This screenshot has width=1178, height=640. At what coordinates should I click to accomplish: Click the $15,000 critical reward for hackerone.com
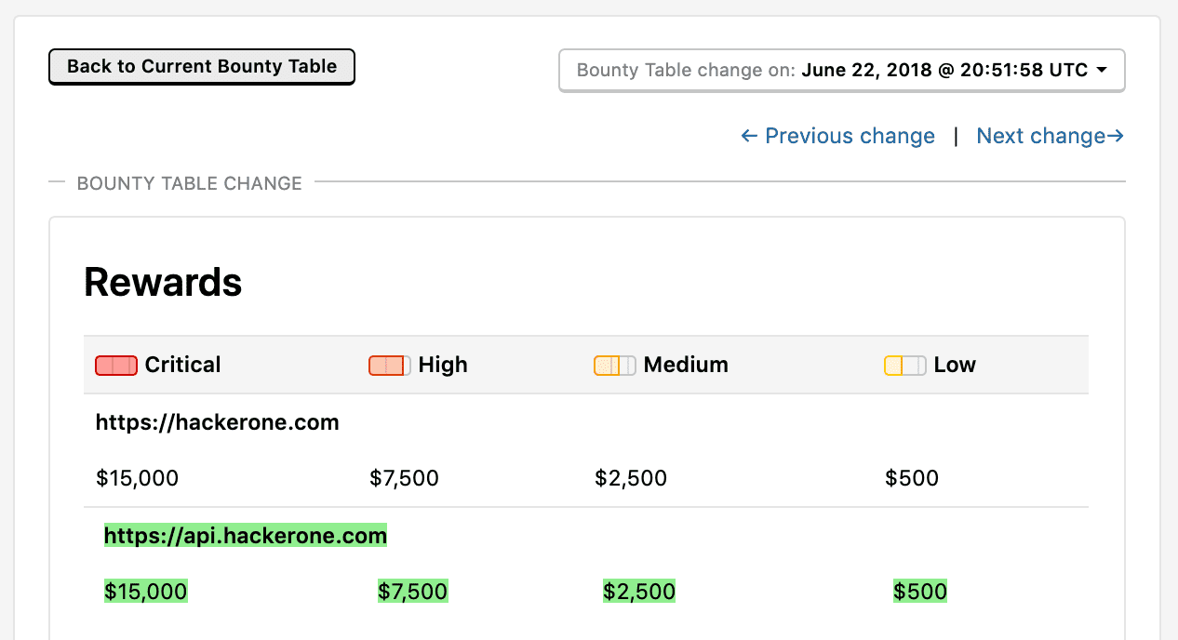(138, 479)
